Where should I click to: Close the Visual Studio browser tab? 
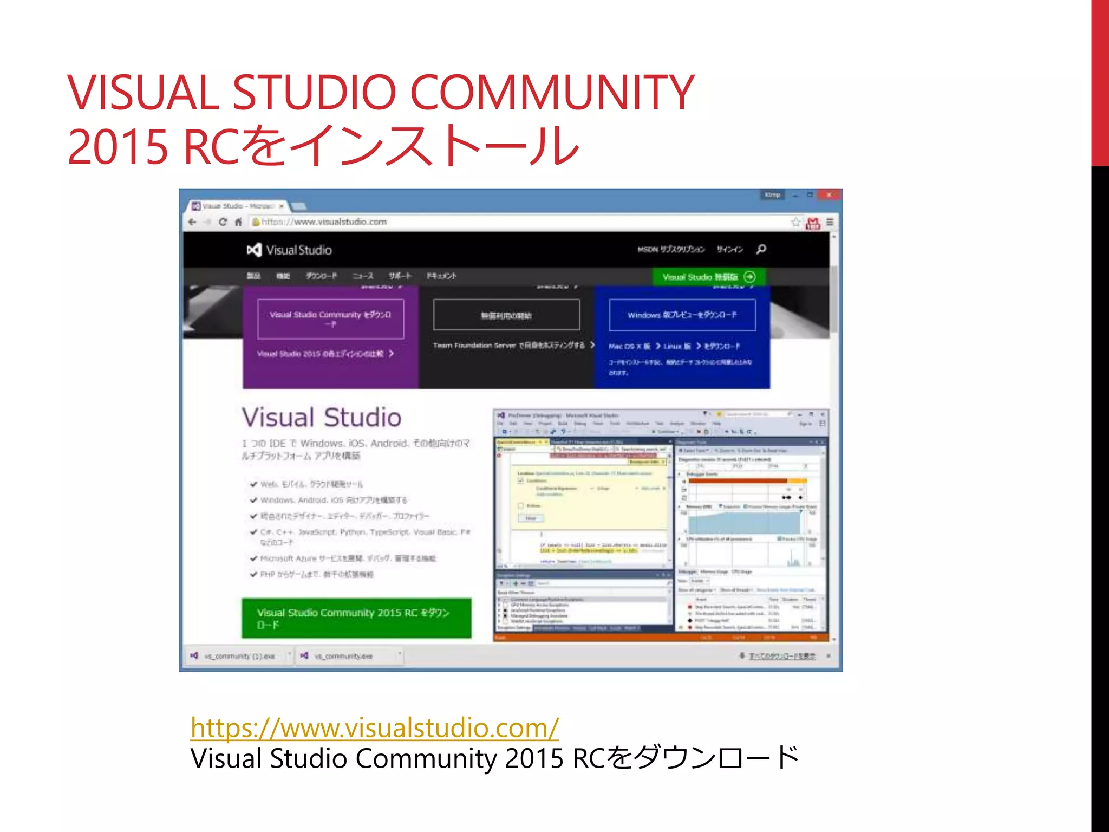pyautogui.click(x=282, y=206)
